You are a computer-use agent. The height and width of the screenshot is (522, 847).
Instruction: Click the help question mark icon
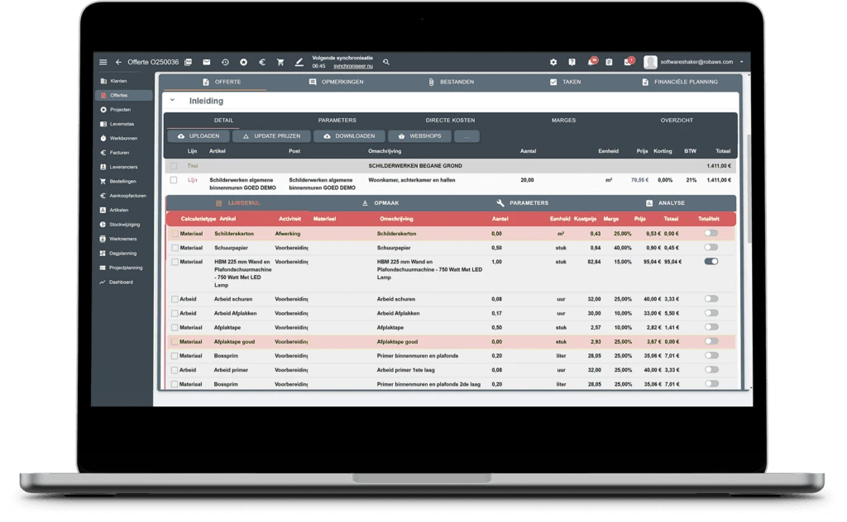tap(572, 62)
